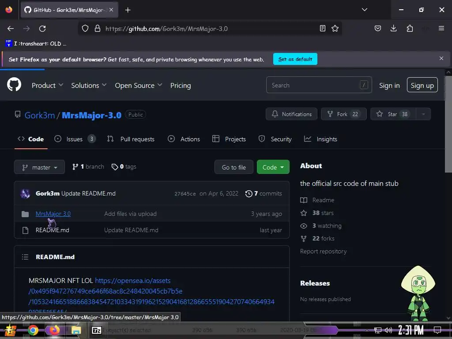Toggle reader view icon in address bar
The image size is (452, 339).
[323, 28]
